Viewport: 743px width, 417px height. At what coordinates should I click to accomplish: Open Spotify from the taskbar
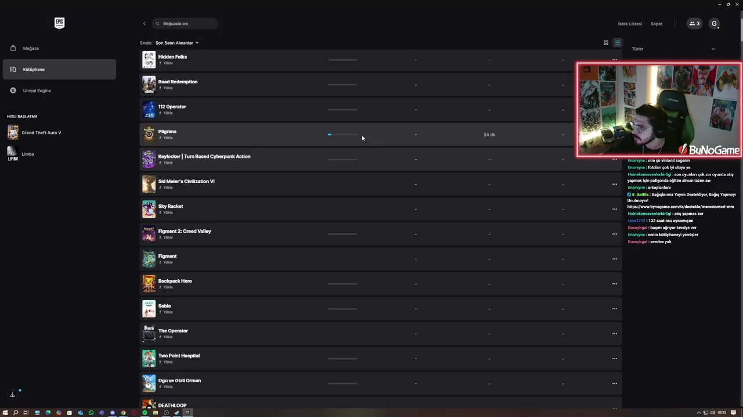pyautogui.click(x=145, y=412)
